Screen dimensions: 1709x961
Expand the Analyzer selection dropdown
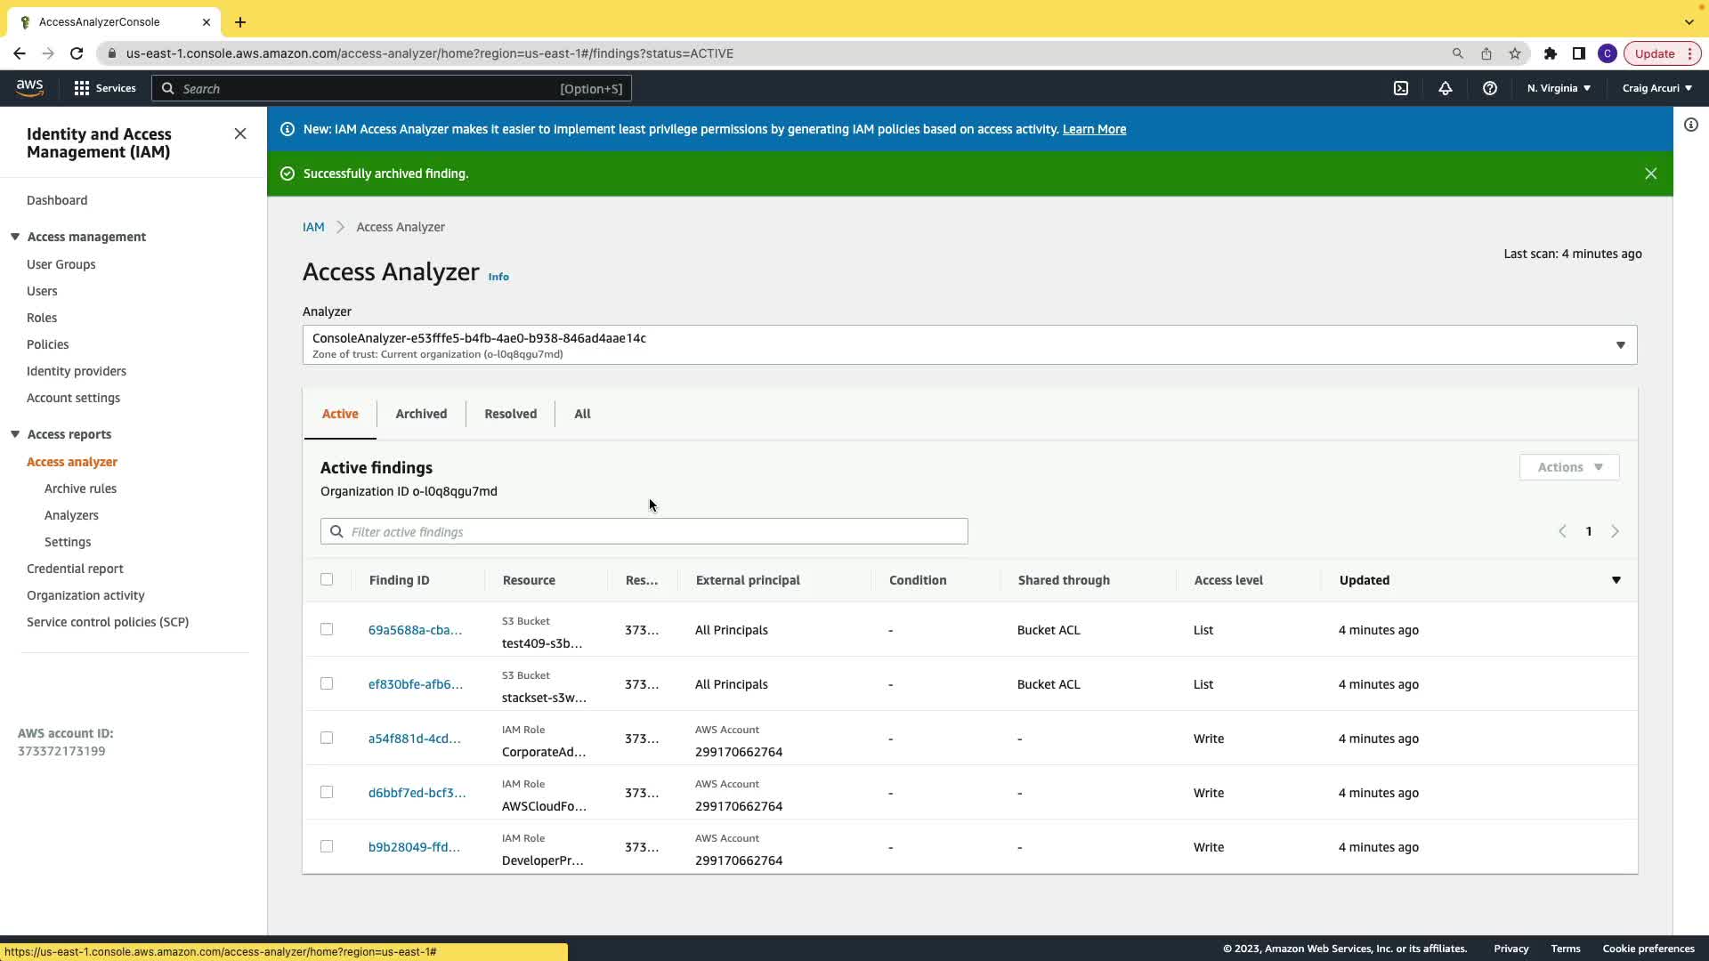[x=1620, y=345]
